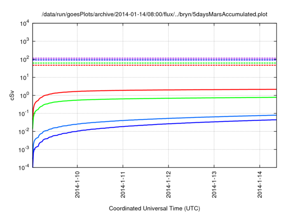This screenshot has height=213, width=305.
Task: Click the 10^2 y-axis tick label
Action: [24, 59]
